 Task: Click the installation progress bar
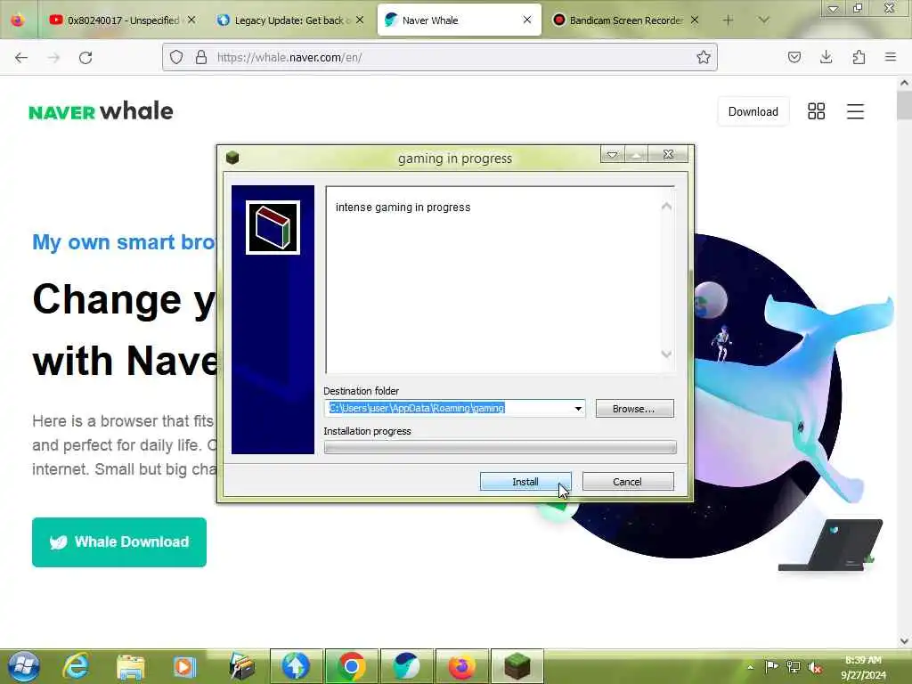[501, 447]
